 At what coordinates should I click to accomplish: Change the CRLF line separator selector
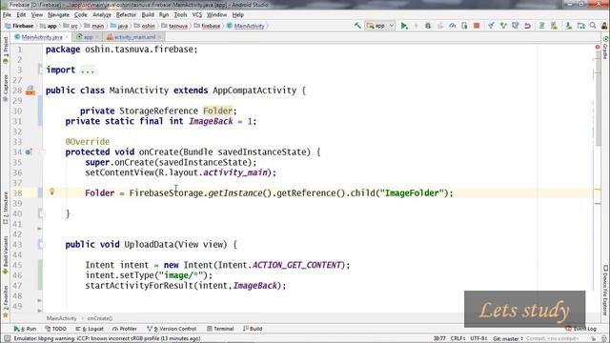458,339
